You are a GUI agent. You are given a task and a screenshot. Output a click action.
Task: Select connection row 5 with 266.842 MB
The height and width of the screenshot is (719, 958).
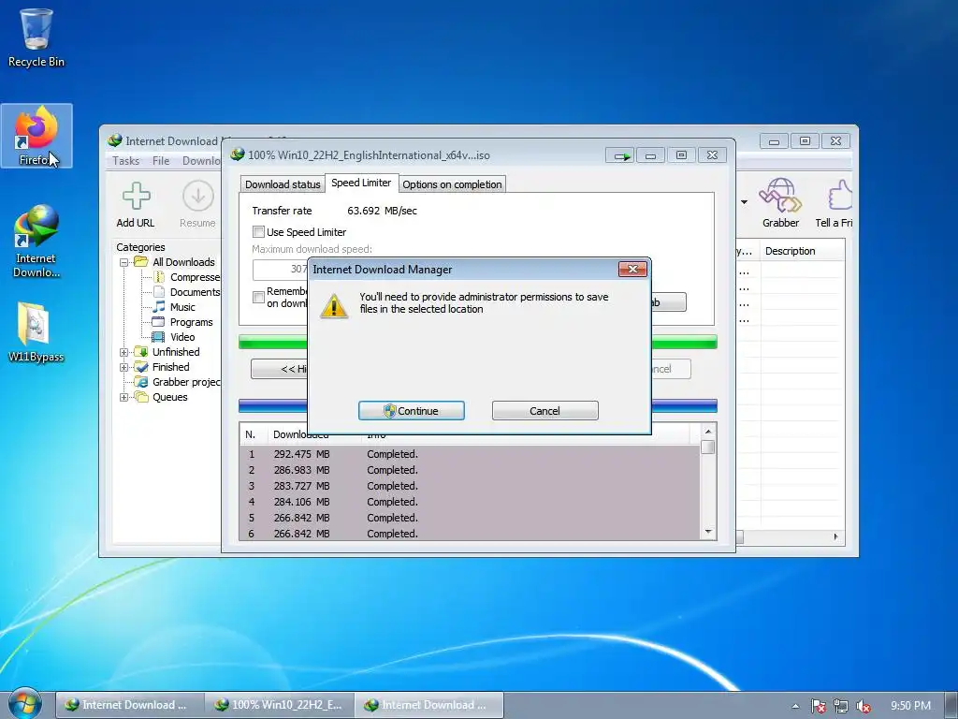point(470,518)
